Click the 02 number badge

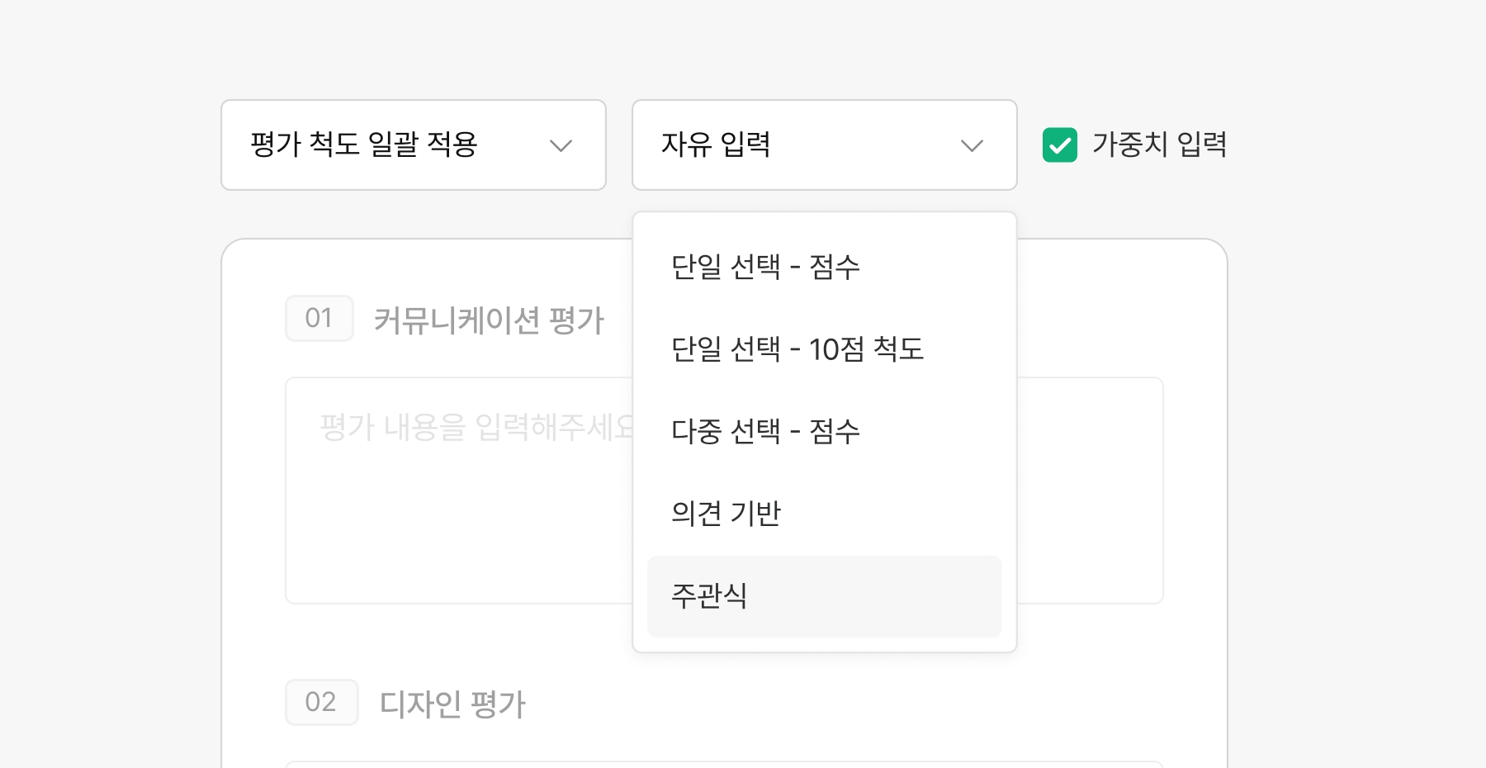coord(321,703)
